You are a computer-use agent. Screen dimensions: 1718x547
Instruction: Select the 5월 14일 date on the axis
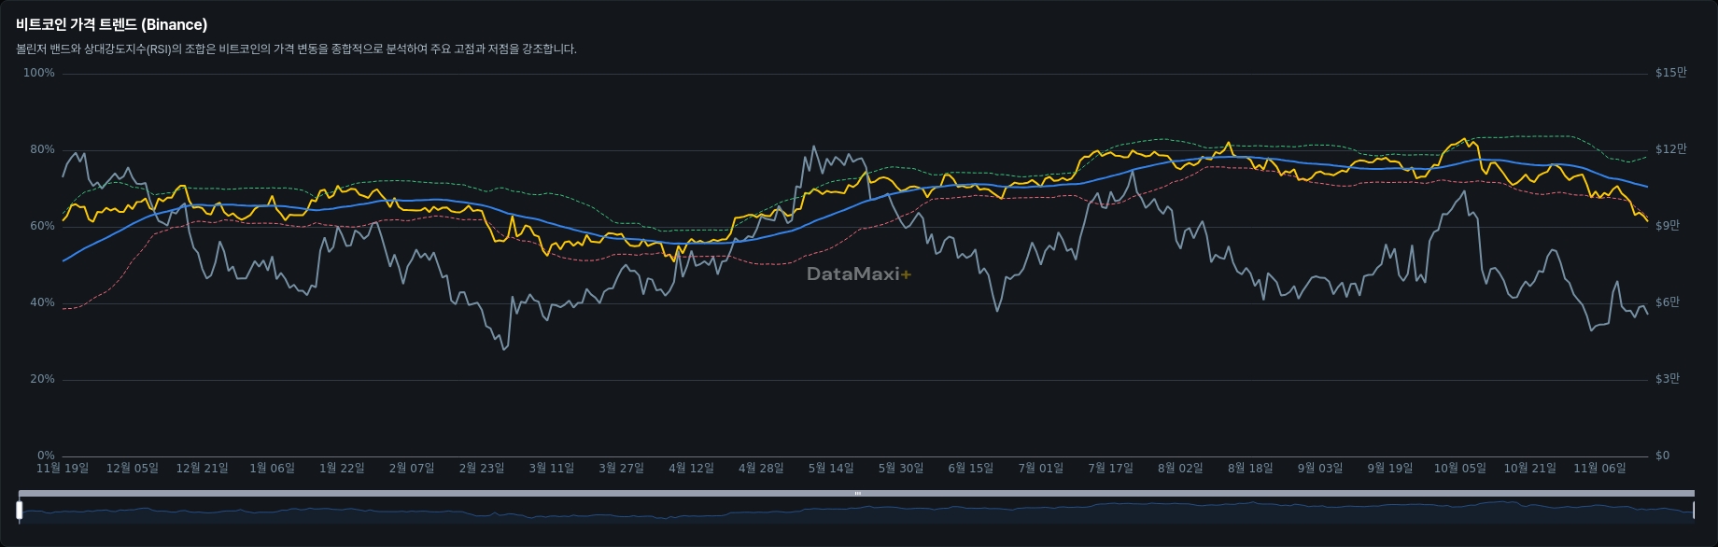(x=831, y=469)
